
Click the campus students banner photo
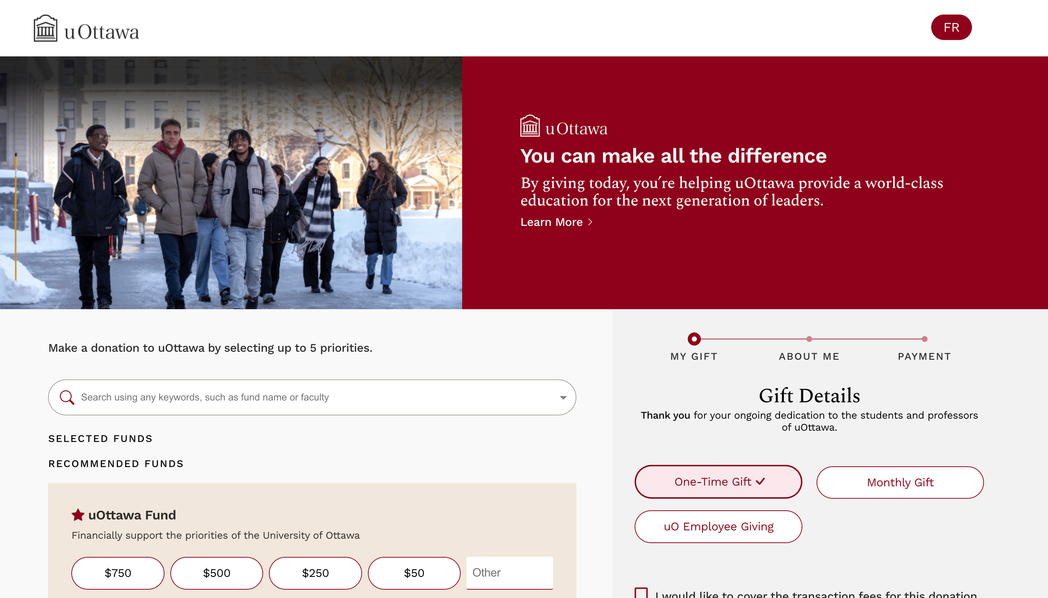pos(231,183)
